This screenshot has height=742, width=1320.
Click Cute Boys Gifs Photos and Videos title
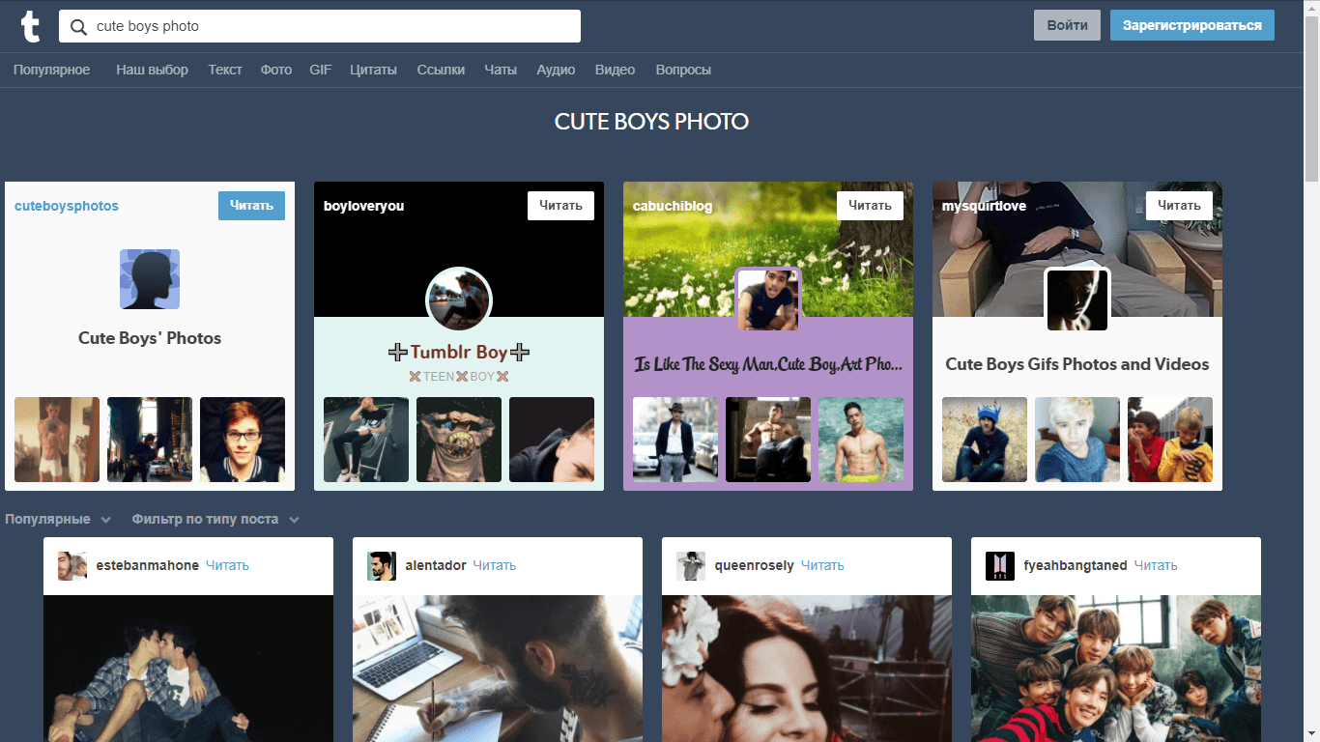1077,364
